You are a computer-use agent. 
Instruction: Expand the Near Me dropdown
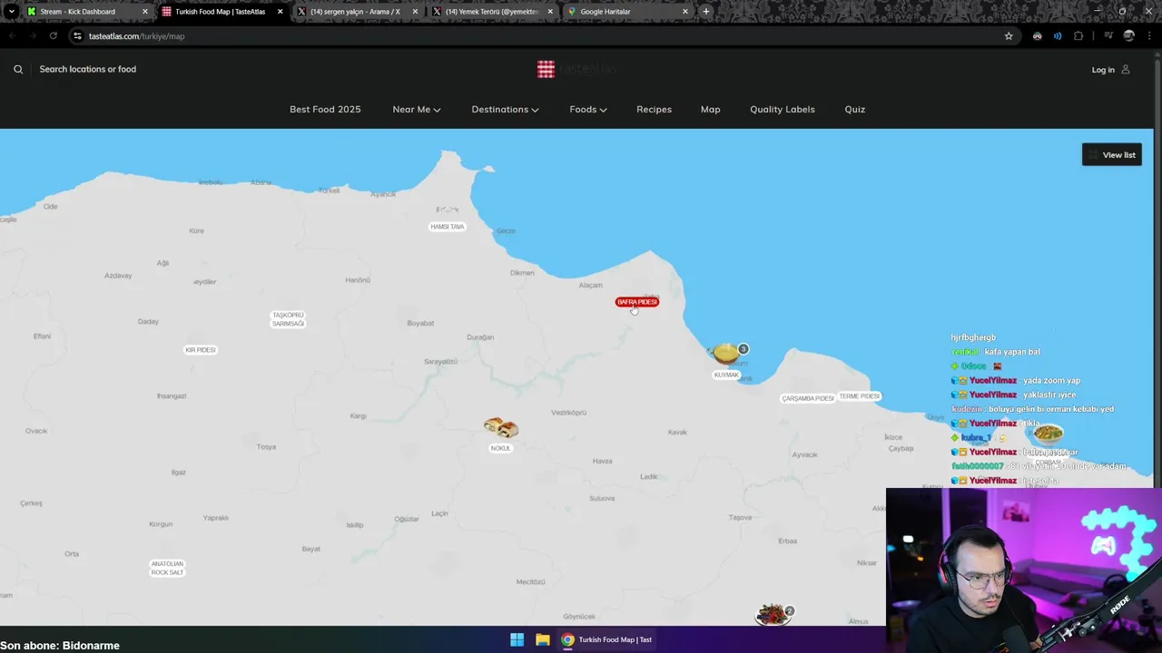417,109
